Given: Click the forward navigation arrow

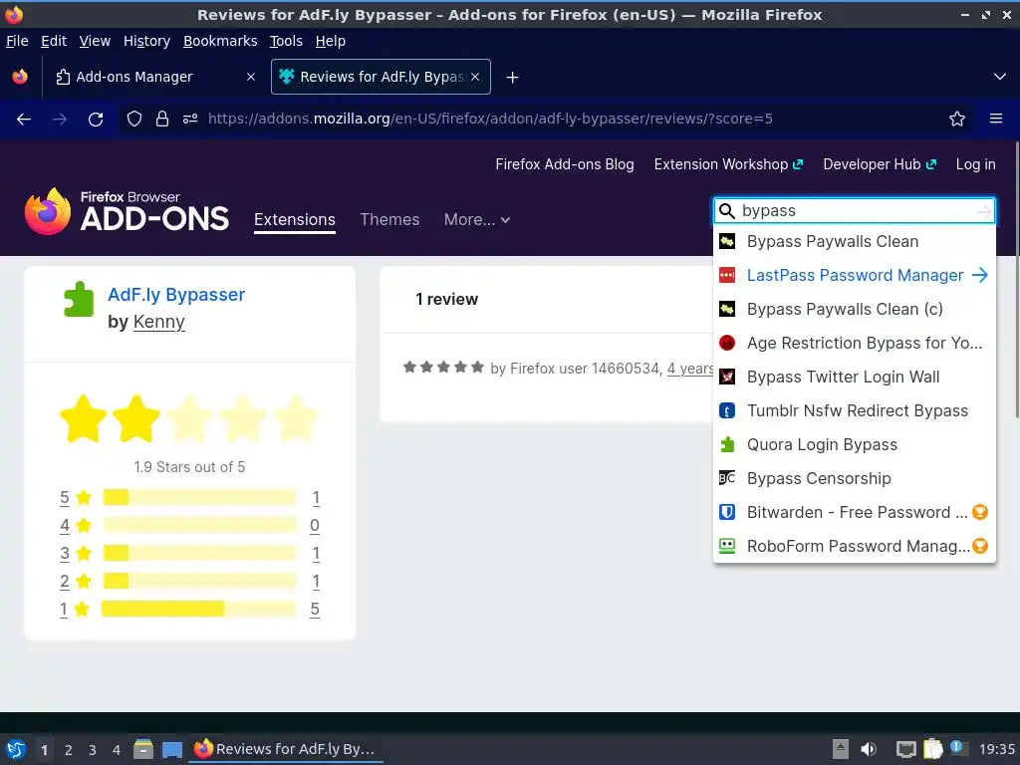Looking at the screenshot, I should point(60,120).
